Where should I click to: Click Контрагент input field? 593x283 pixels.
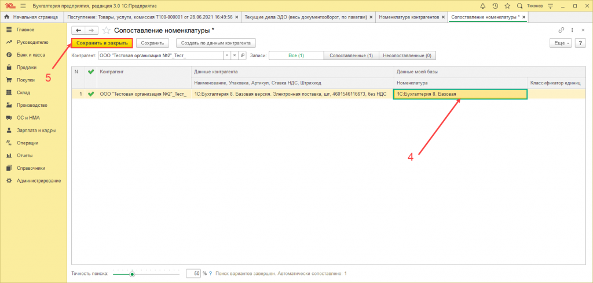coord(161,55)
